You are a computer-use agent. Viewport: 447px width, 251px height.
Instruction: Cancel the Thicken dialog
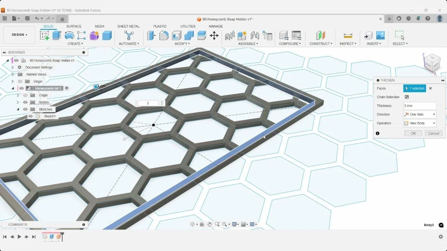click(x=434, y=133)
